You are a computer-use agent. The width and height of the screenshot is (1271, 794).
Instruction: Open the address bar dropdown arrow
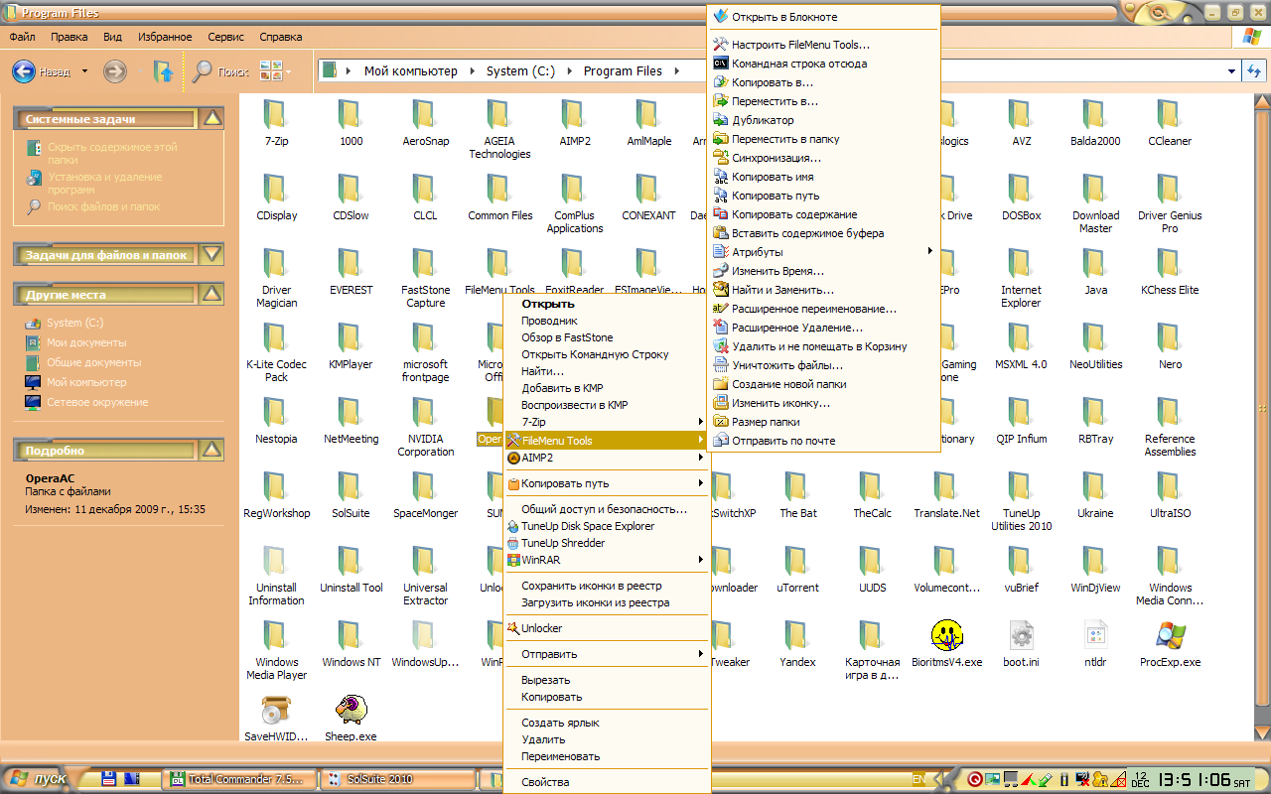(x=1231, y=71)
